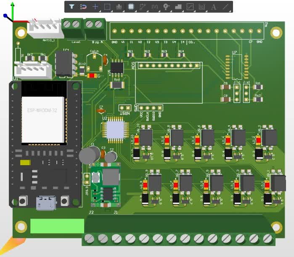294x257 pixels.
Task: Select the Place Dimension tool
Action: point(202,7)
